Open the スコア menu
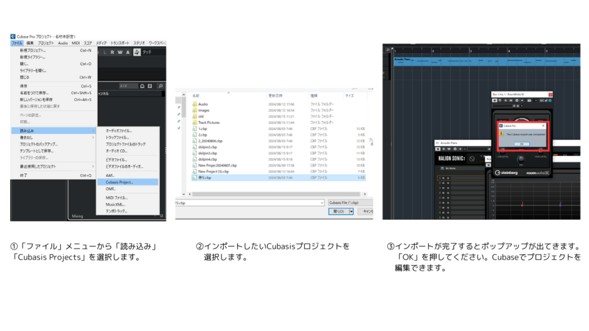Image resolution: width=589 pixels, height=331 pixels. (87, 43)
